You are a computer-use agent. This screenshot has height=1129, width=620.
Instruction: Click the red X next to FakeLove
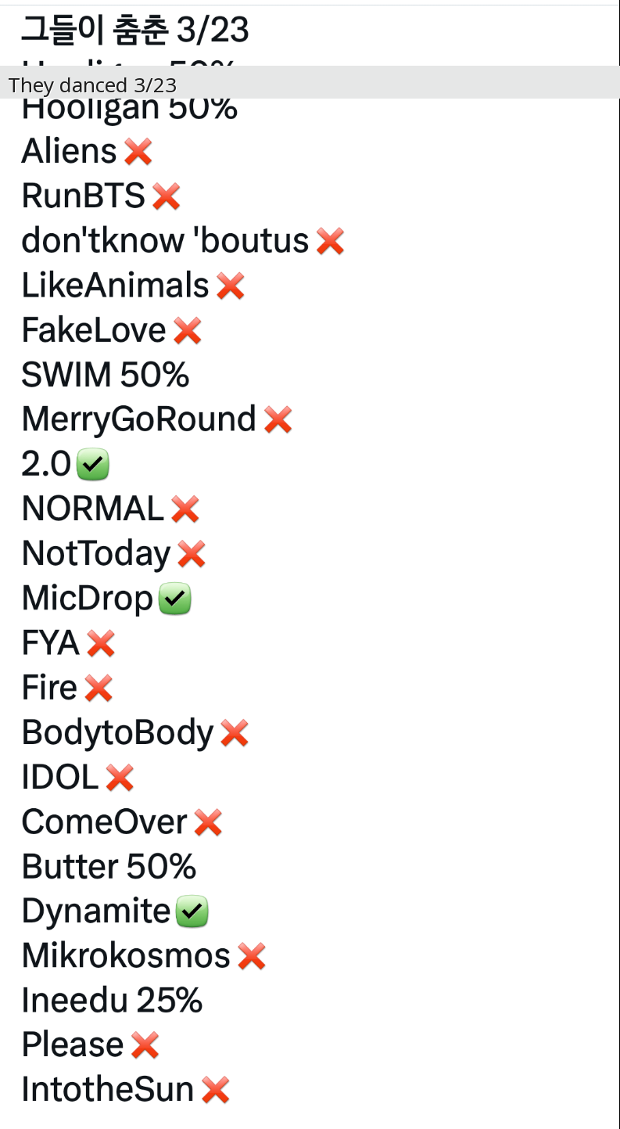coord(188,331)
